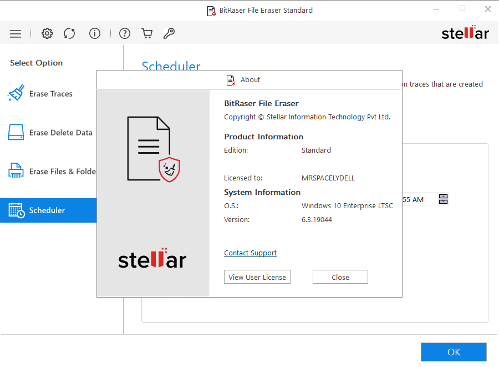
Task: Click the BitRaser title bar app icon
Action: click(x=211, y=11)
